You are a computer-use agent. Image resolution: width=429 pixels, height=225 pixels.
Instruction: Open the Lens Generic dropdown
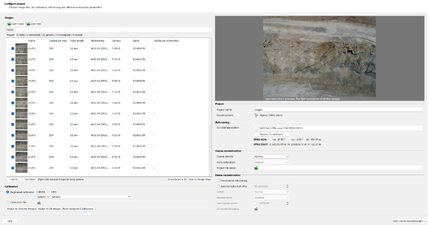pyautogui.click(x=92, y=197)
